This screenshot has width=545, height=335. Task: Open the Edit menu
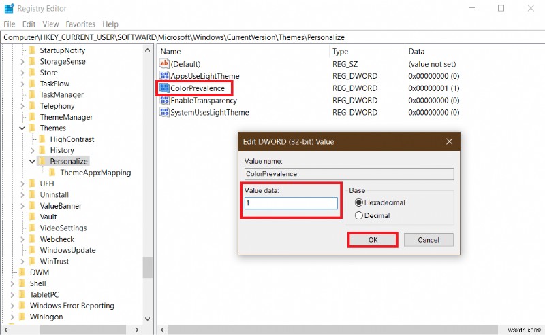coord(29,24)
